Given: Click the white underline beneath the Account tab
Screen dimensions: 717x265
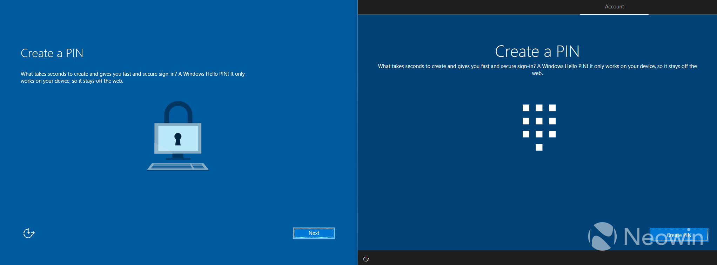Looking at the screenshot, I should (614, 14).
